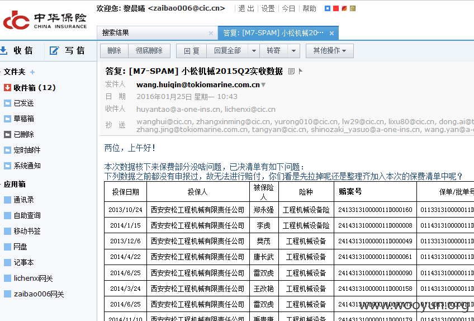Click the note icon after the subject

point(291,72)
